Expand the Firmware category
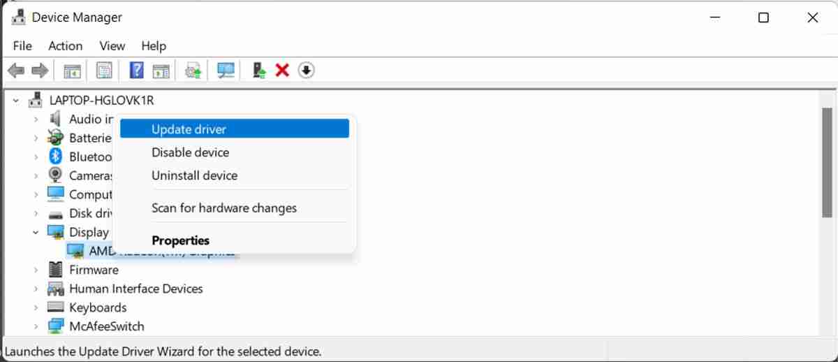Screen dimensions: 838x362 [x=36, y=270]
